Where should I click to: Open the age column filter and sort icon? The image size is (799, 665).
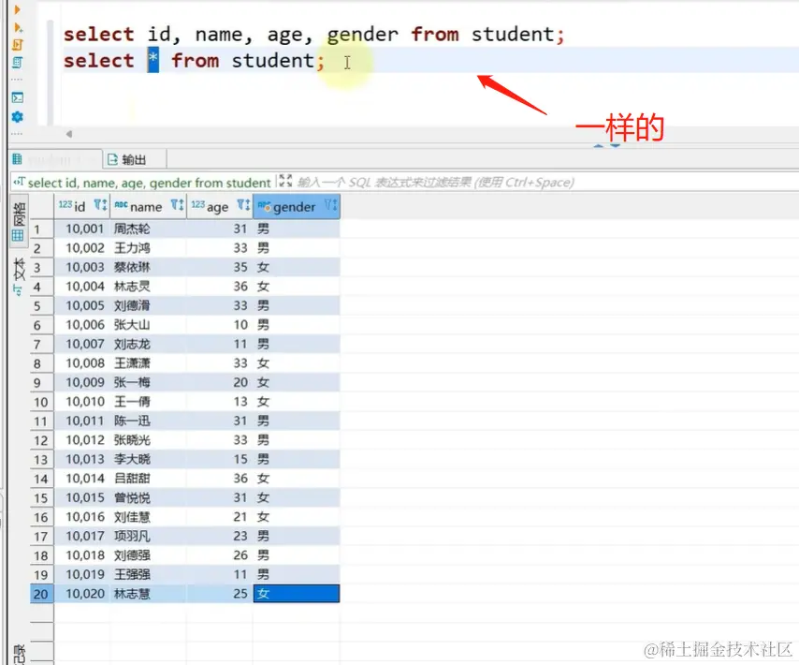pyautogui.click(x=243, y=205)
